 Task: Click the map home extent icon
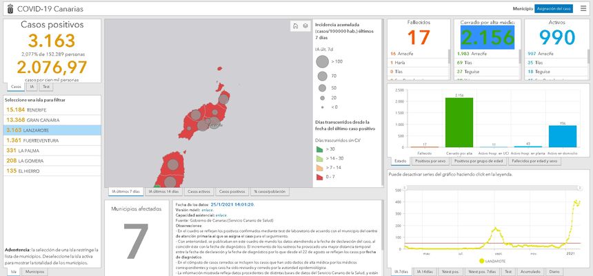click(294, 26)
